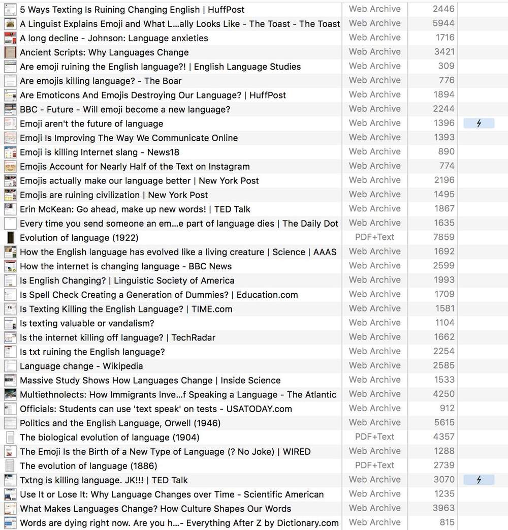Select '5 Ways Texting Is Ruining Changing English | HuffPost'
This screenshot has height=530, width=508.
pyautogui.click(x=132, y=10)
